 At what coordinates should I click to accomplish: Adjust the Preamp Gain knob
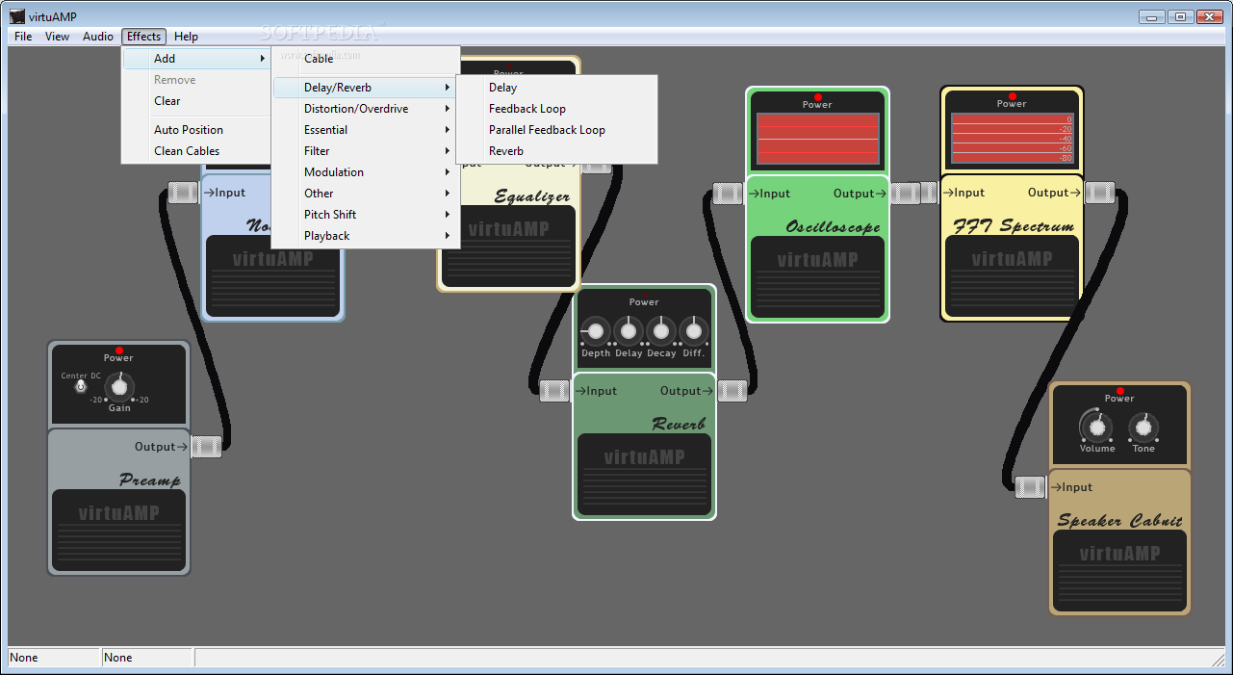point(118,387)
